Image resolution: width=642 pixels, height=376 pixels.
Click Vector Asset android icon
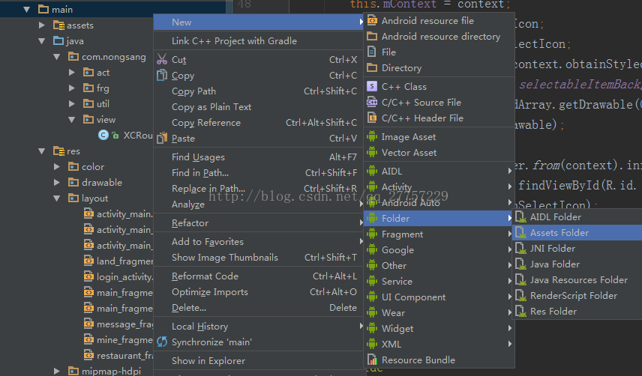click(372, 153)
